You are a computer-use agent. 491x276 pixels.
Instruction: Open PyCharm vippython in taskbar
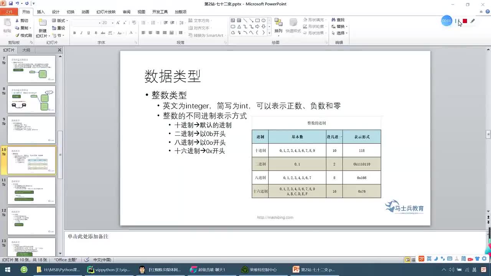109,269
